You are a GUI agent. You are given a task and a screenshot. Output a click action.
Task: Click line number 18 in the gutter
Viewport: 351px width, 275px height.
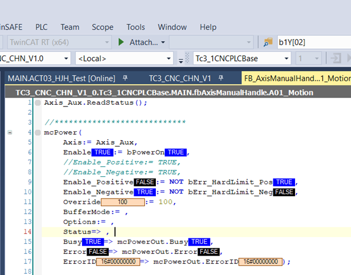click(28, 271)
